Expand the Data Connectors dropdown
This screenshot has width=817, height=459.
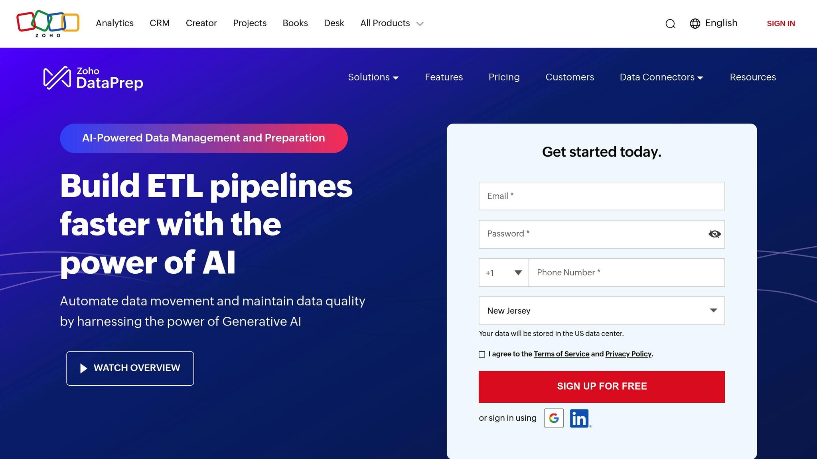point(661,77)
